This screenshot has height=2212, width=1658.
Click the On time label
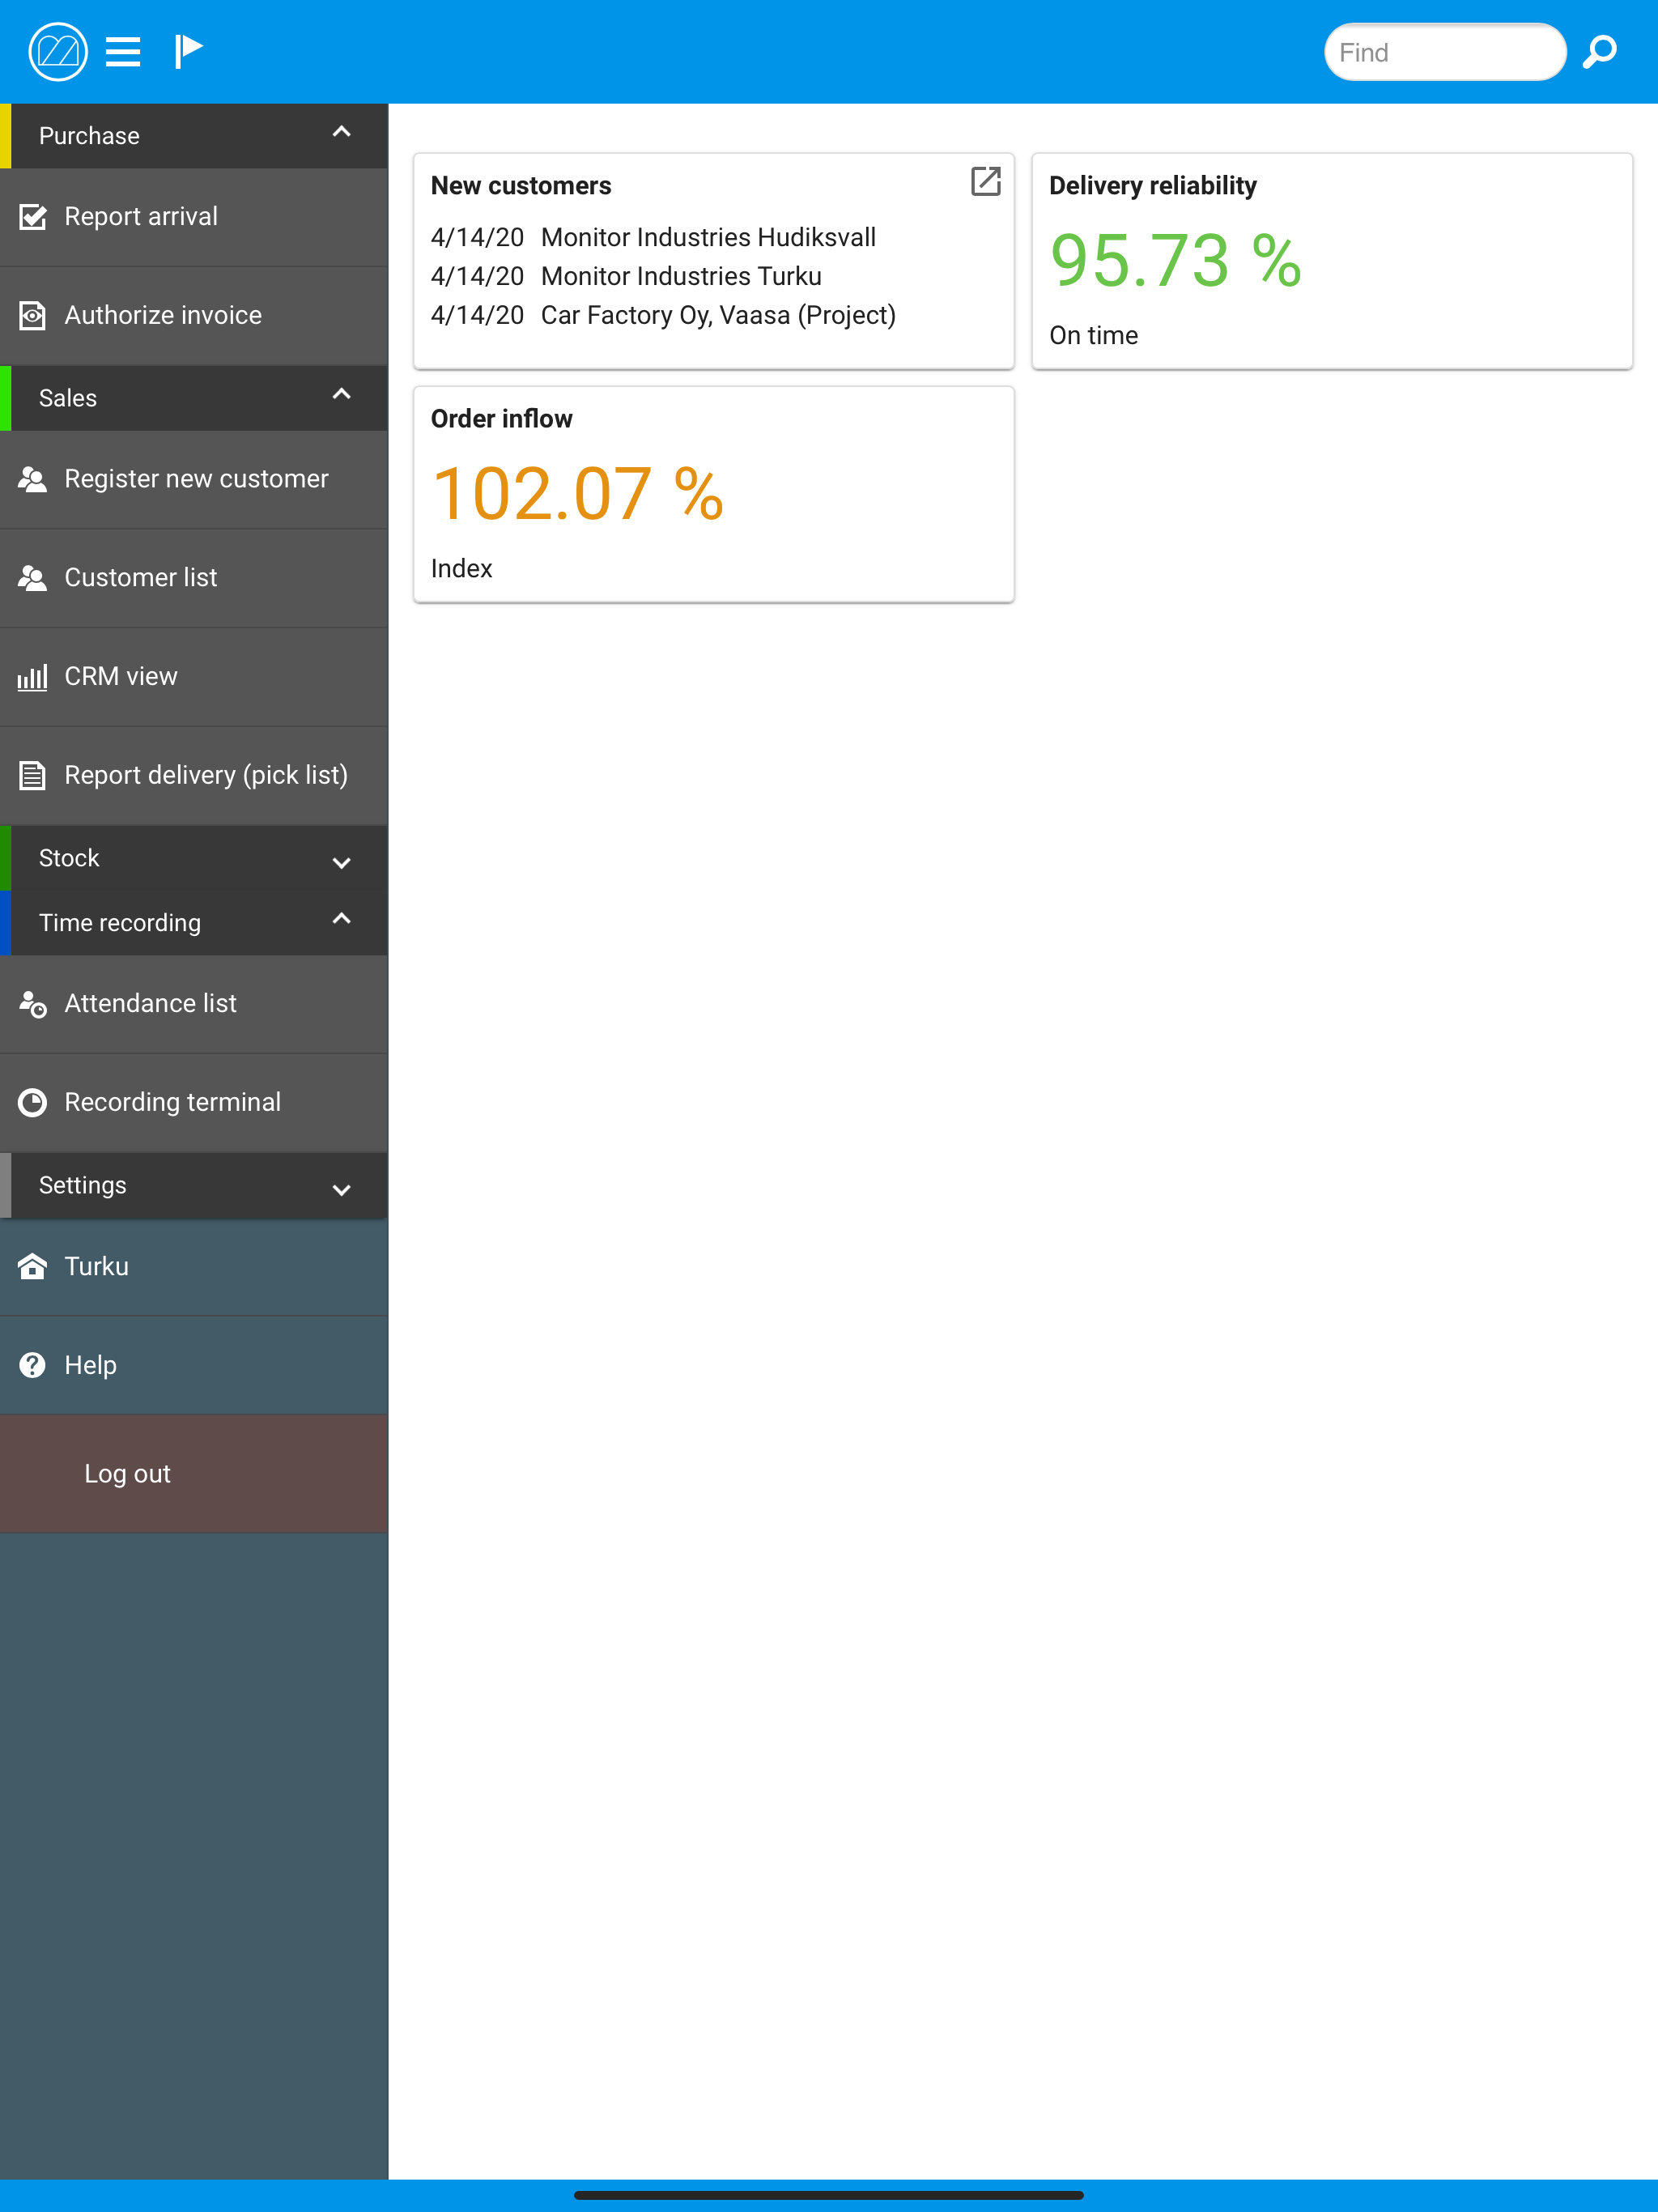pos(1094,336)
